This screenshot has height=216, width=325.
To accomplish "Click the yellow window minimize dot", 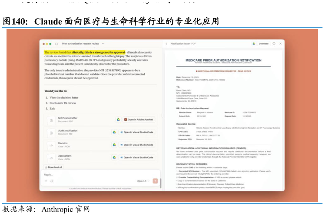I will (47, 44).
